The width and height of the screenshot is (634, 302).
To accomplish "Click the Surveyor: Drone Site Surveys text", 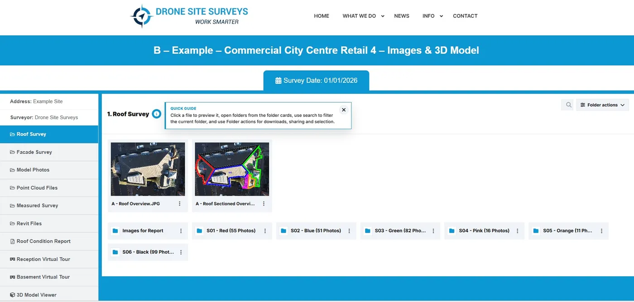I will point(44,117).
